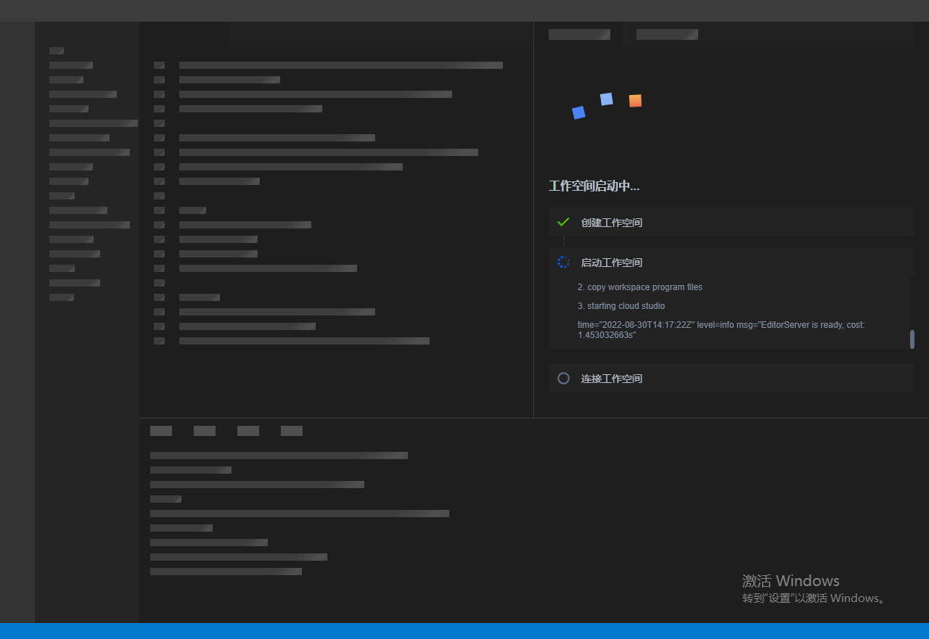Select the "copy workspace program files" log line

640,287
